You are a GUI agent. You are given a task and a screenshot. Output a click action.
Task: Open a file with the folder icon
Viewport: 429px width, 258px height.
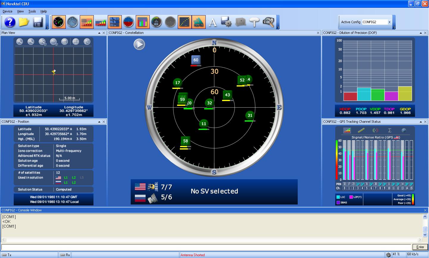coord(24,22)
